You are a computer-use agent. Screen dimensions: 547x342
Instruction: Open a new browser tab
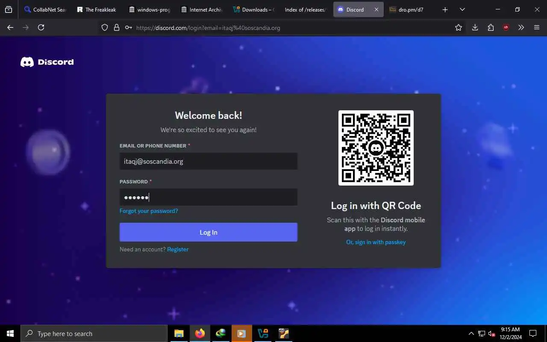click(x=445, y=9)
